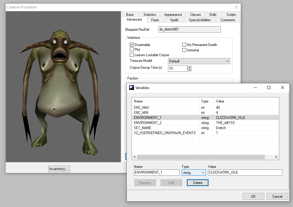The width and height of the screenshot is (293, 207).
Task: Open the Treasure Model dropdown
Action: tap(199, 61)
